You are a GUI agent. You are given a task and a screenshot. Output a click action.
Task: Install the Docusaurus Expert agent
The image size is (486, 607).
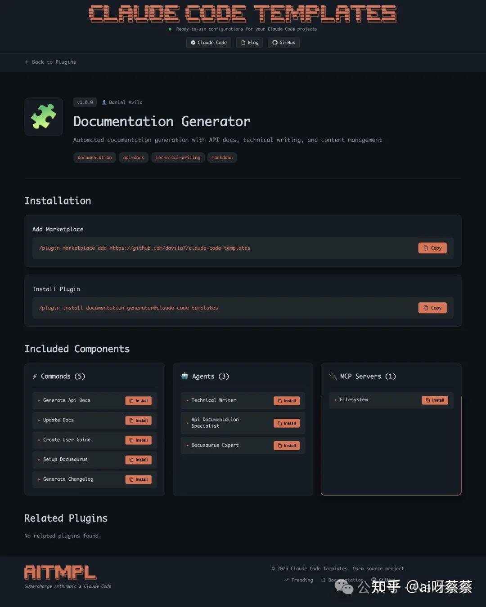pyautogui.click(x=287, y=446)
